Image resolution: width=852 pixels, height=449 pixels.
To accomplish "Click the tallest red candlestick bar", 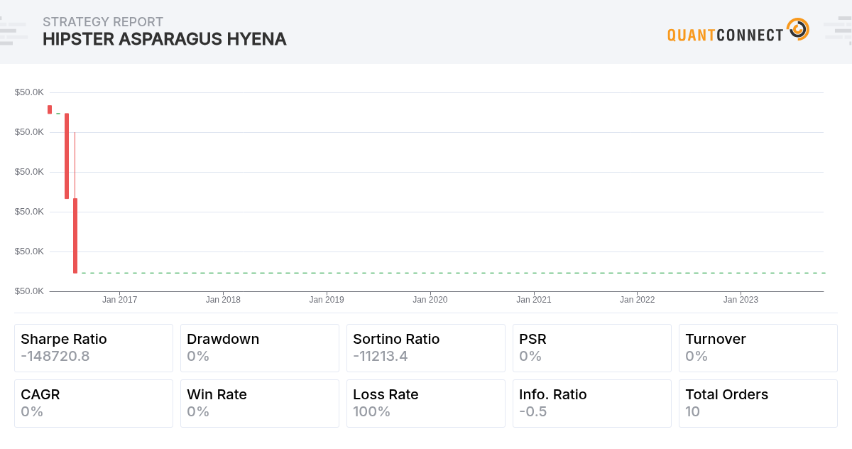I will 67,156.
